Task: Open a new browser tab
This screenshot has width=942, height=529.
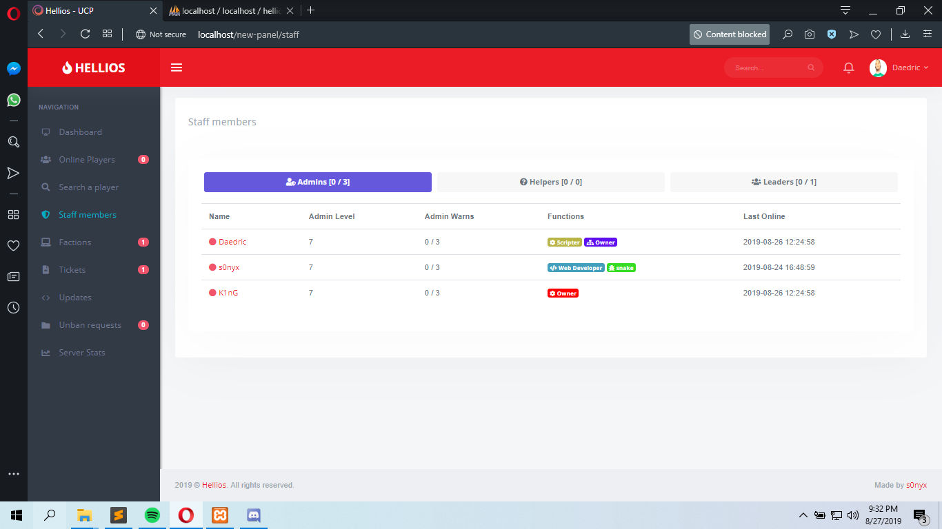Action: tap(310, 10)
